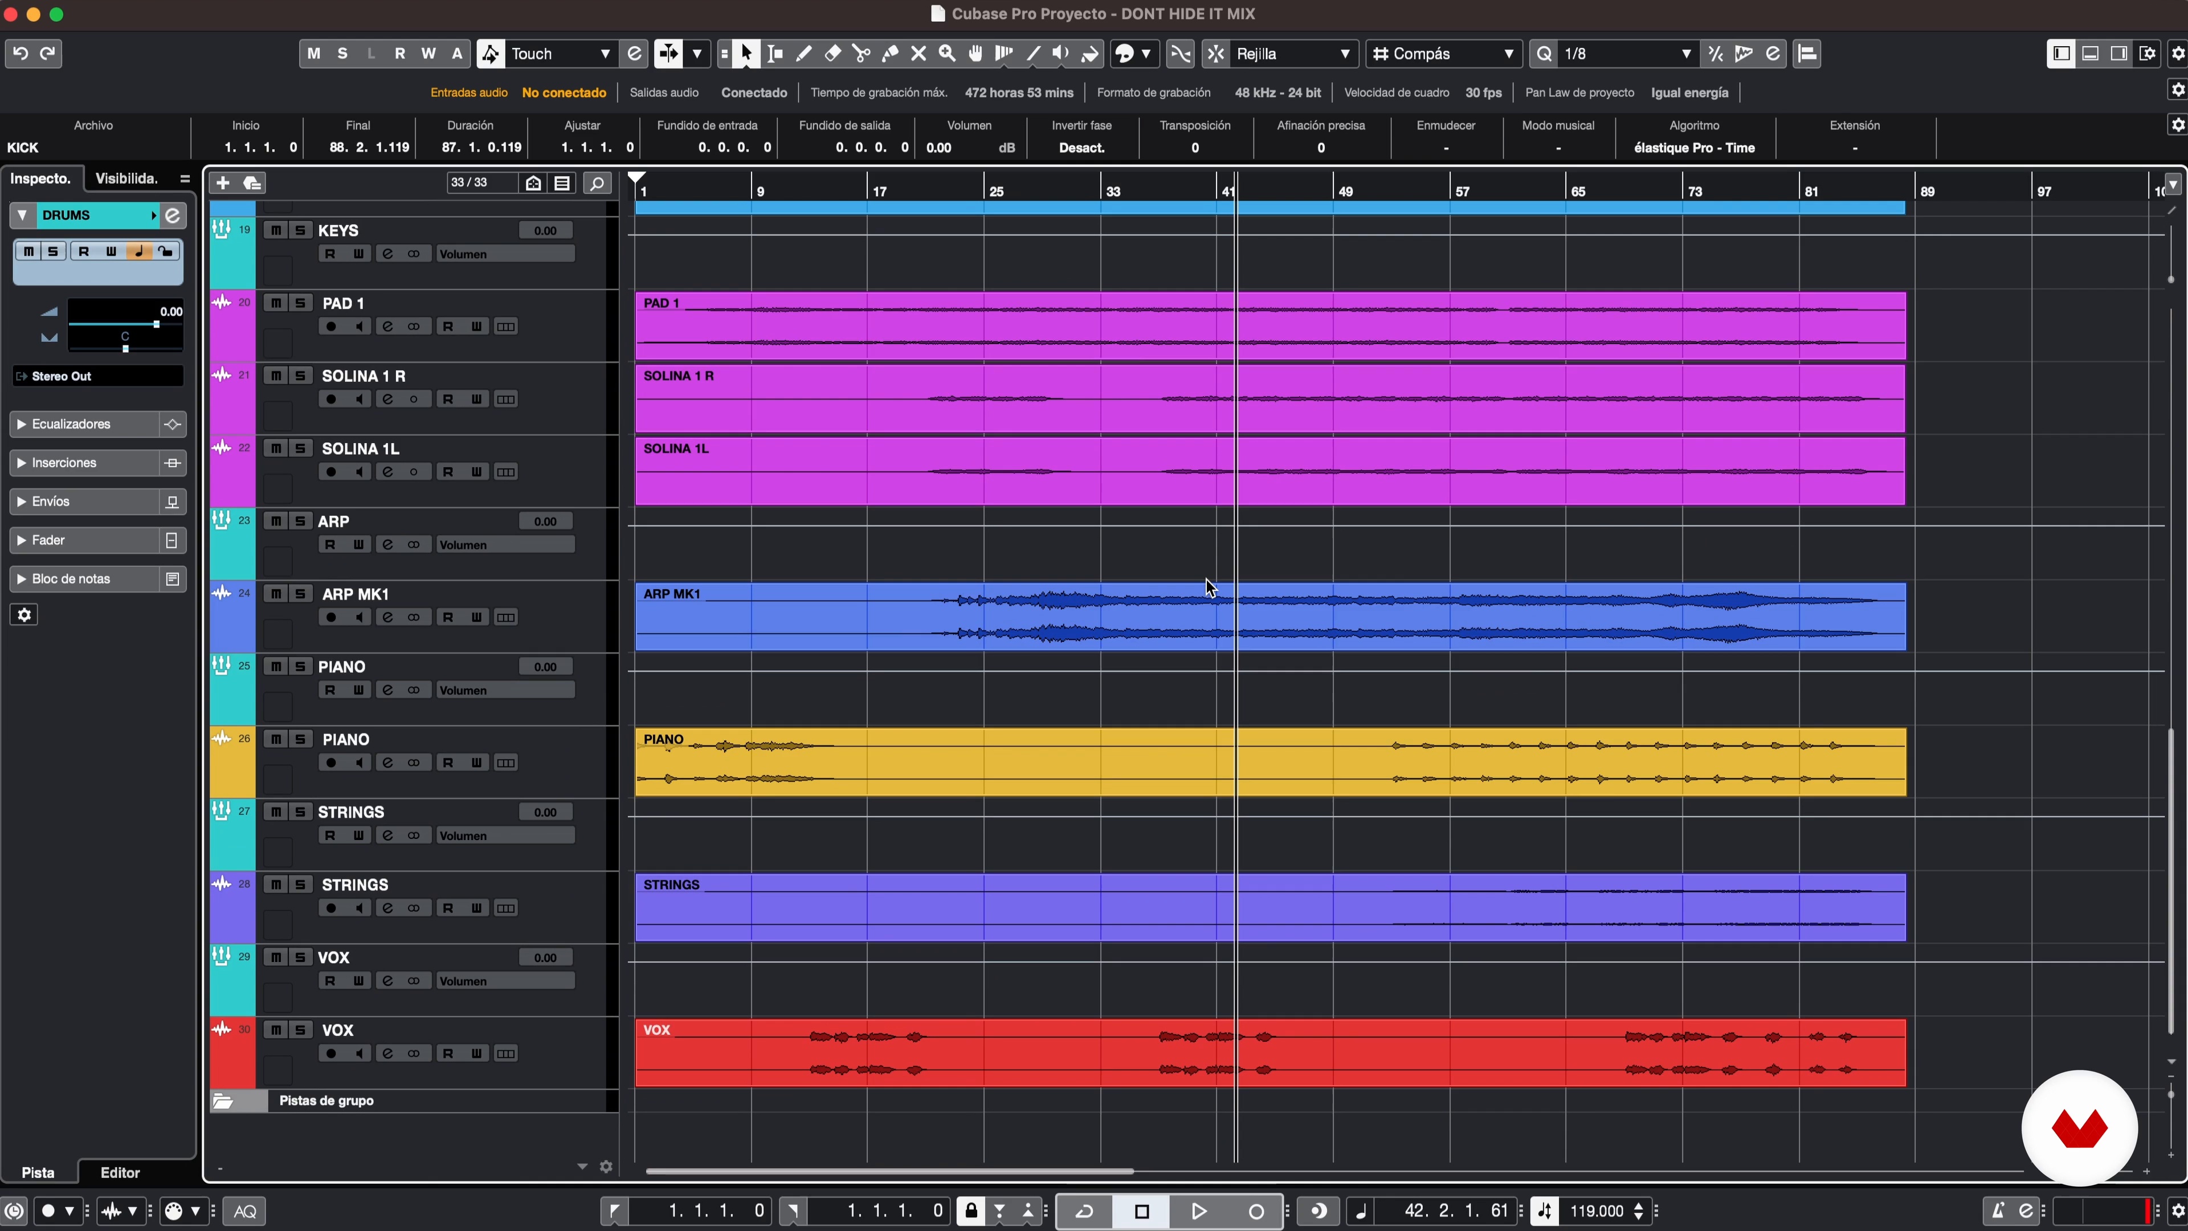2188x1231 pixels.
Task: Click ruler at bar 57
Action: coord(1461,191)
